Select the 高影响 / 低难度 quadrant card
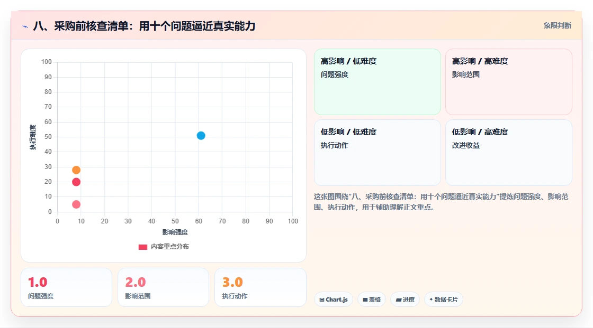The height and width of the screenshot is (328, 593). coord(378,81)
